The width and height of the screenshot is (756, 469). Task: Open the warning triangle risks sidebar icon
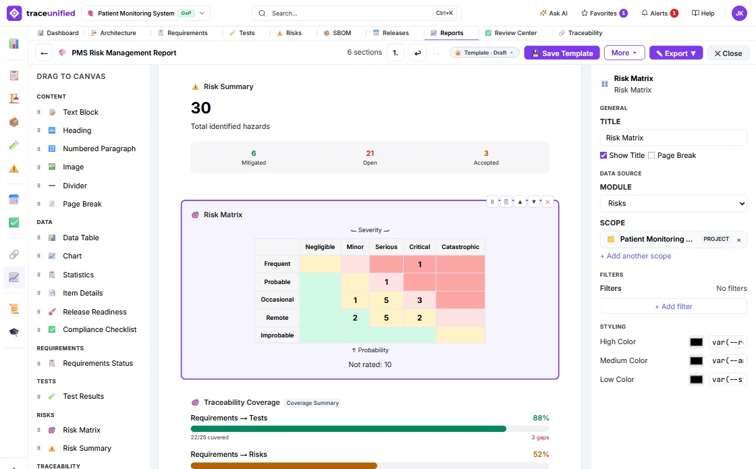pos(14,169)
